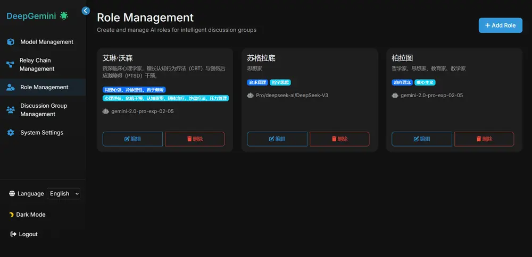The height and width of the screenshot is (257, 532).
Task: Toggle Dark Mode
Action: 30,215
